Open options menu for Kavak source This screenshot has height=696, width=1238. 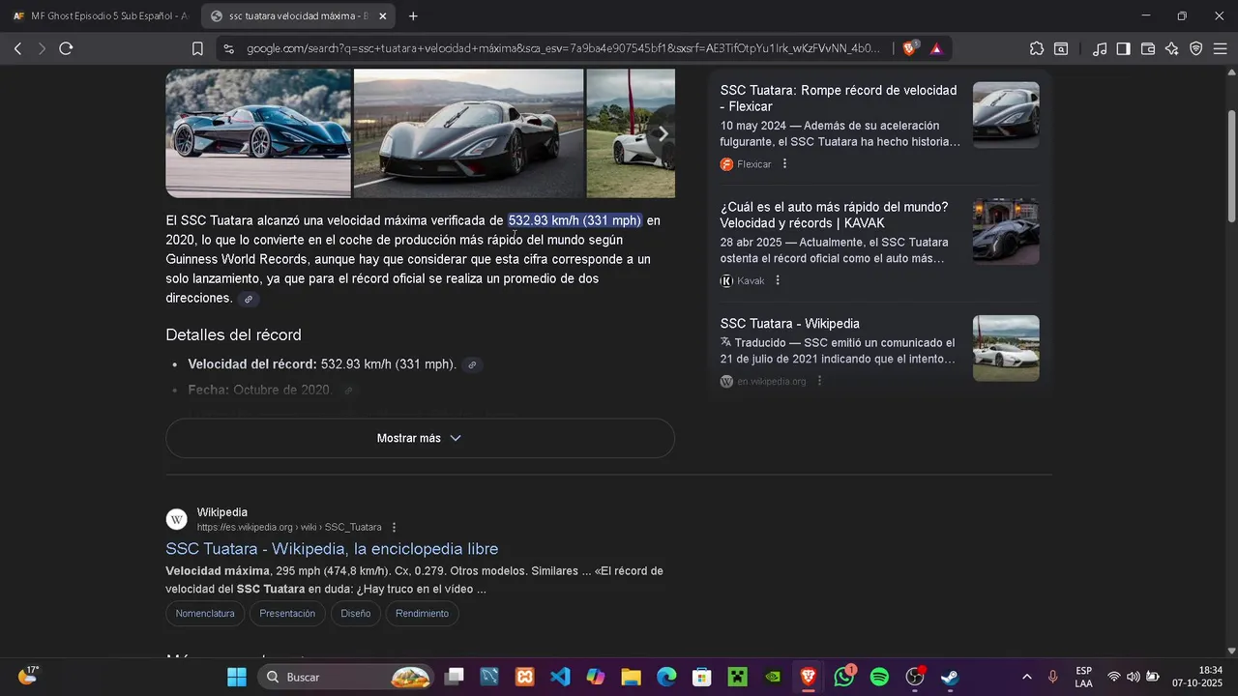(777, 280)
